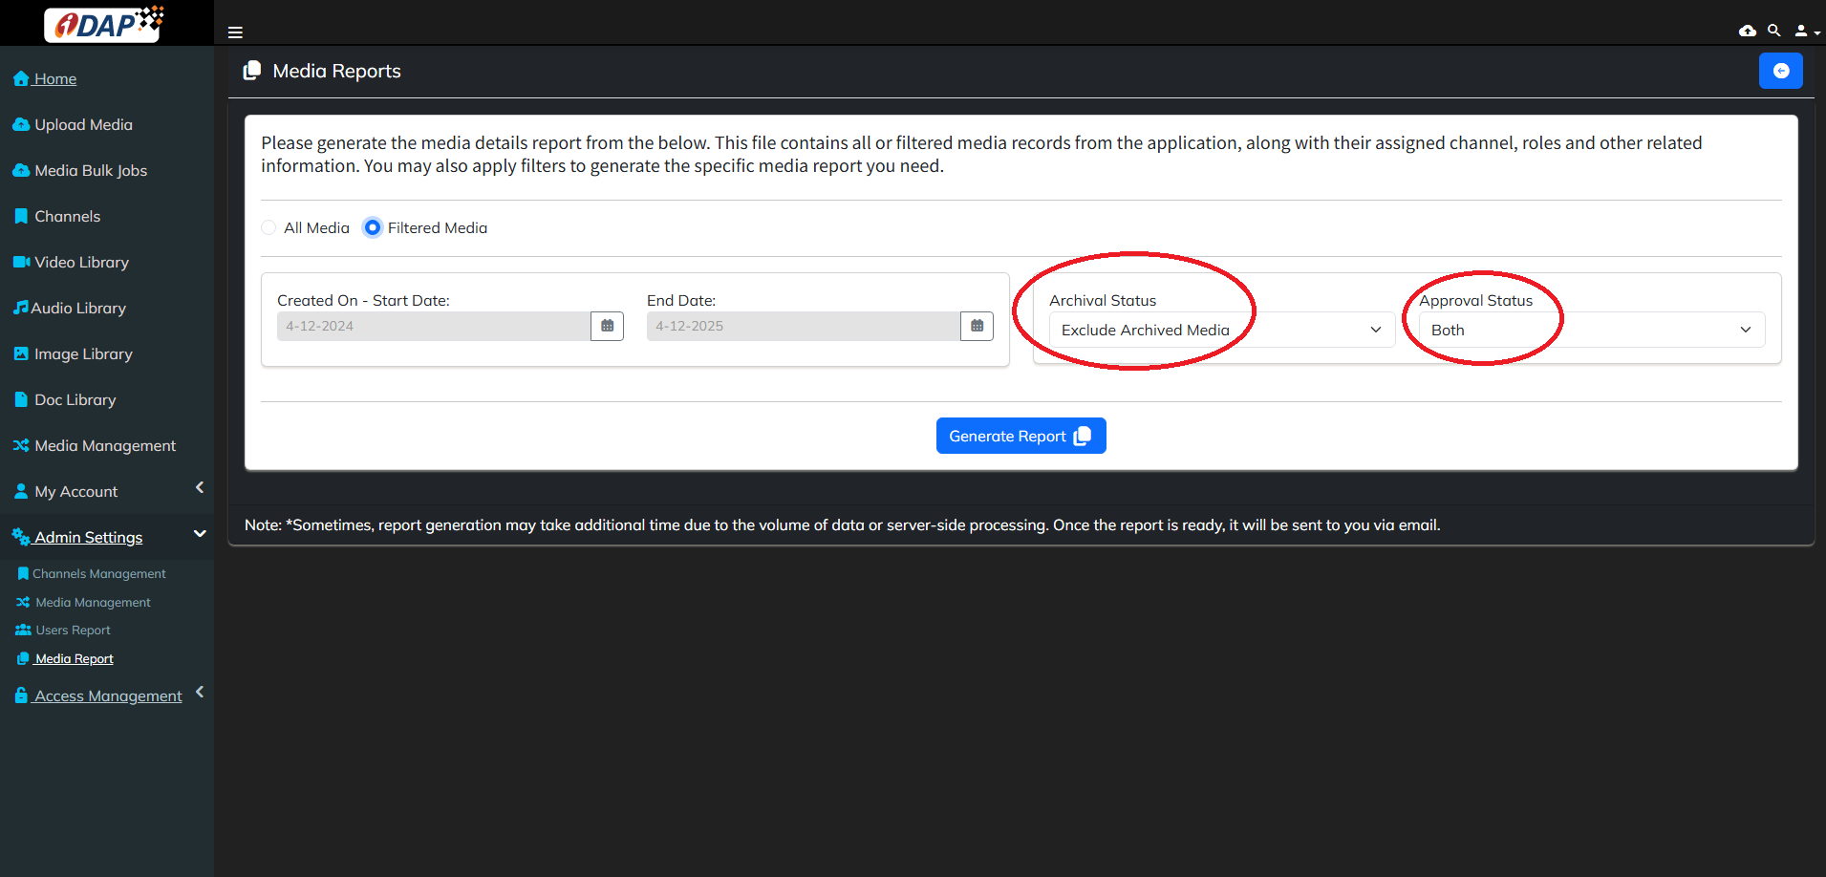Click the hamburger menu icon

(235, 32)
